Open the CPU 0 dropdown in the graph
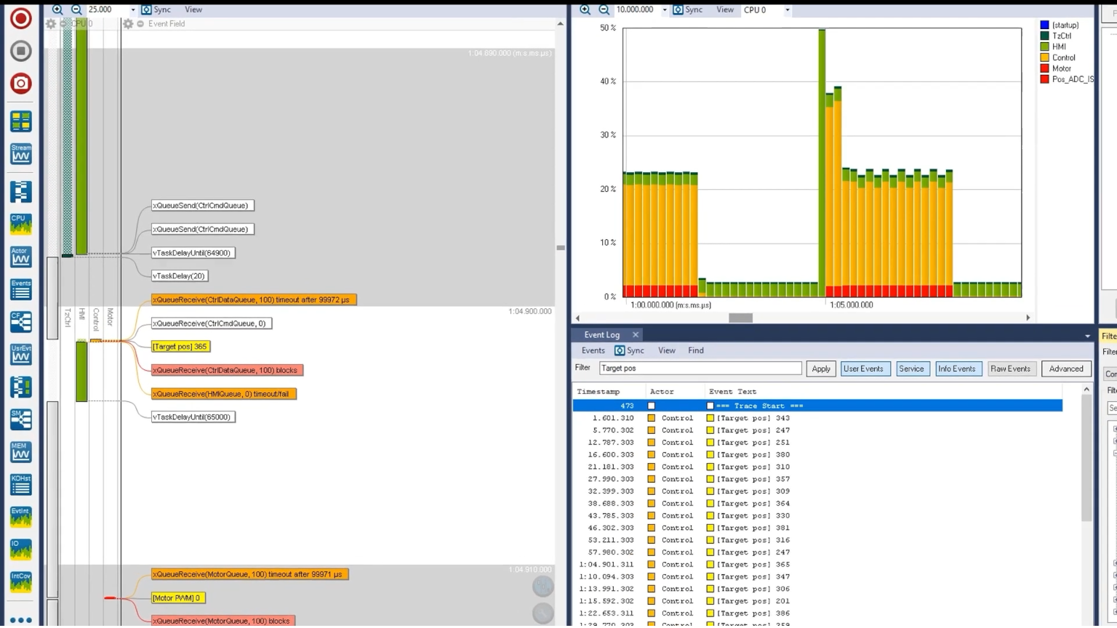 click(x=787, y=10)
